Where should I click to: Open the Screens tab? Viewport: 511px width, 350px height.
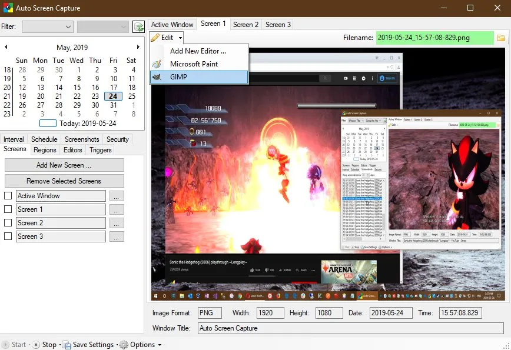point(15,149)
